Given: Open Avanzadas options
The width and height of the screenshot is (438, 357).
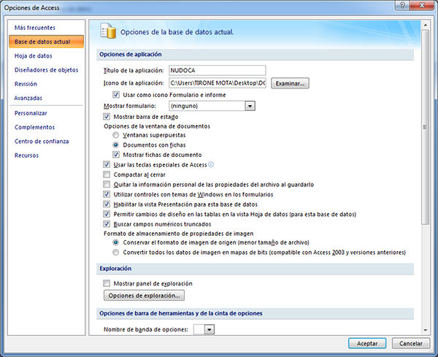Looking at the screenshot, I should click(x=28, y=98).
